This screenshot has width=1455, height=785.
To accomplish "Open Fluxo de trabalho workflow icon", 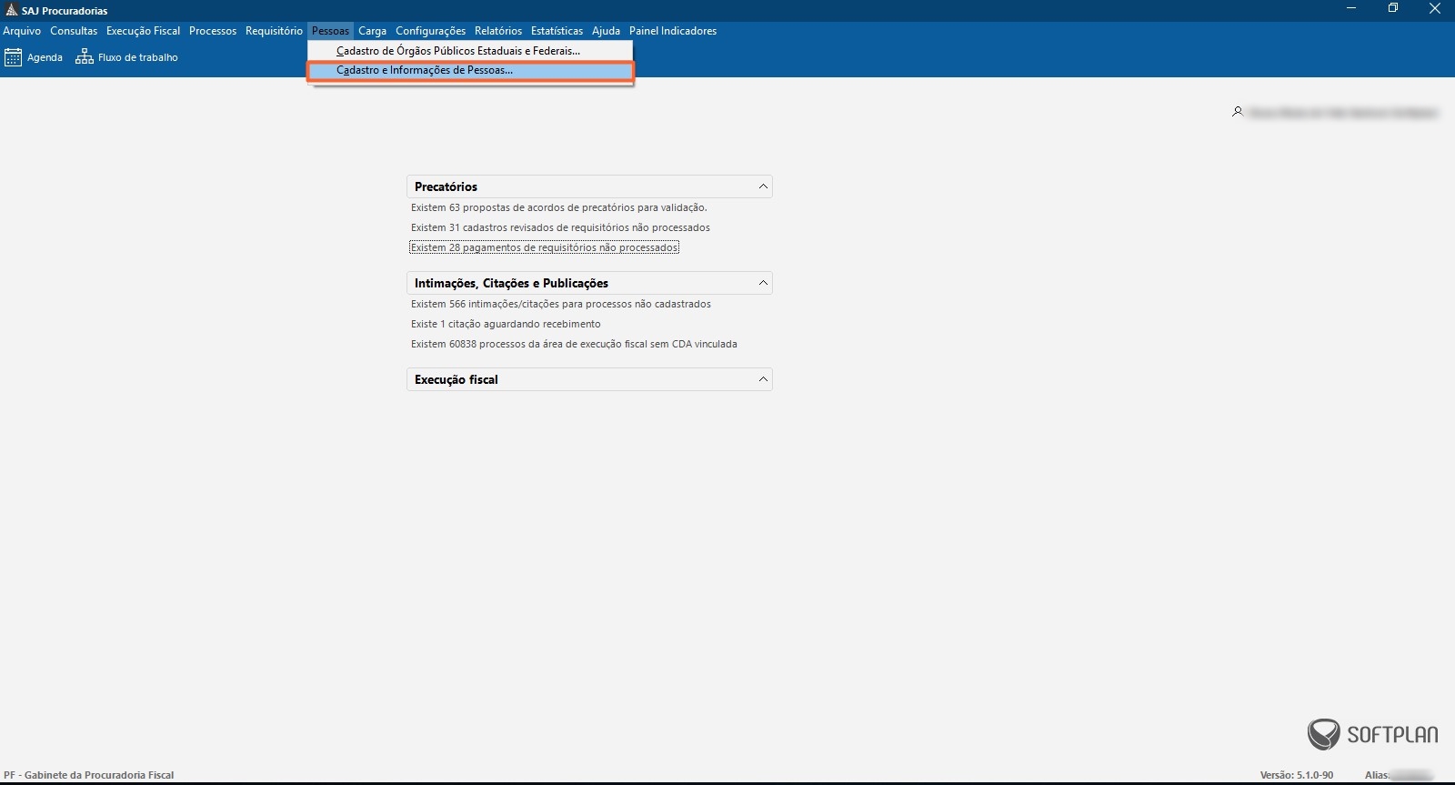I will pyautogui.click(x=85, y=57).
